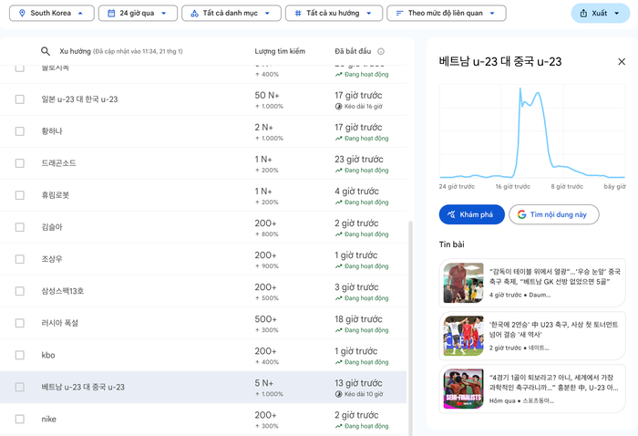This screenshot has width=638, height=436.
Task: Click the clock icon next to Kéo dài 10 giờ
Action: point(338,394)
